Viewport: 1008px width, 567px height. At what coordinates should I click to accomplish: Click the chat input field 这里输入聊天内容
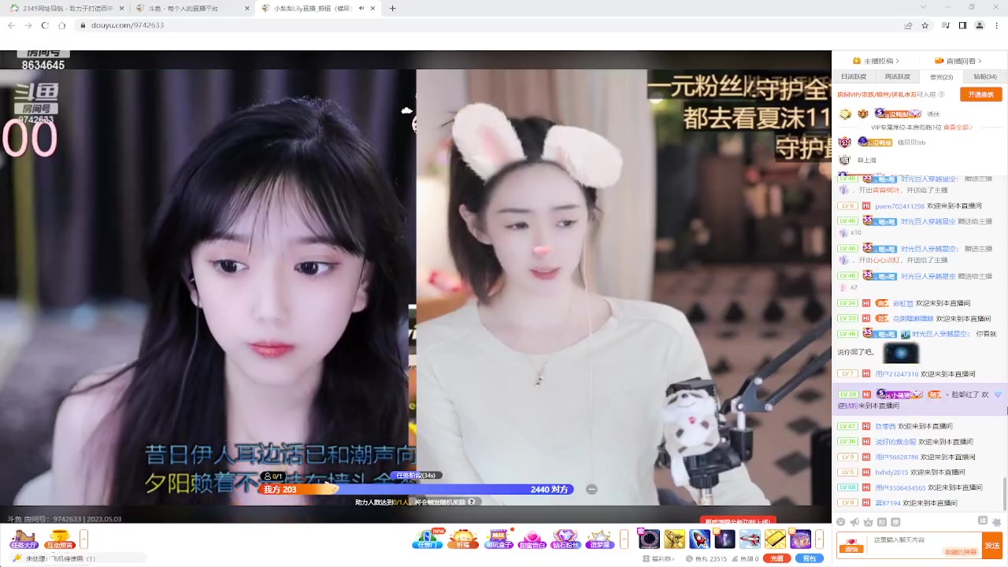click(x=906, y=541)
